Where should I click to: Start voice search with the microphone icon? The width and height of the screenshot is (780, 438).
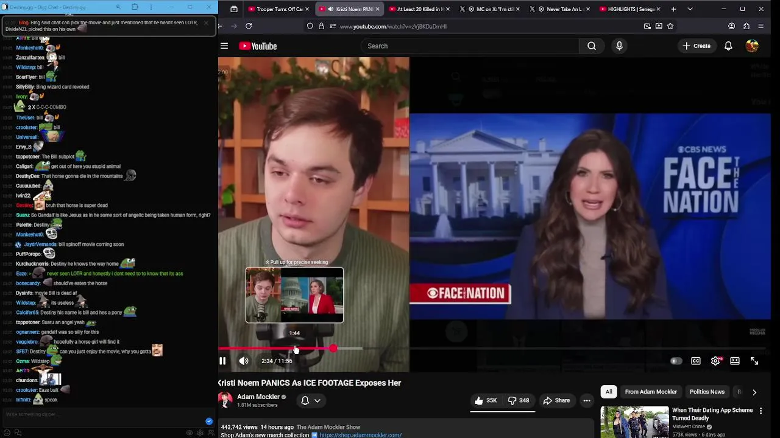[619, 46]
